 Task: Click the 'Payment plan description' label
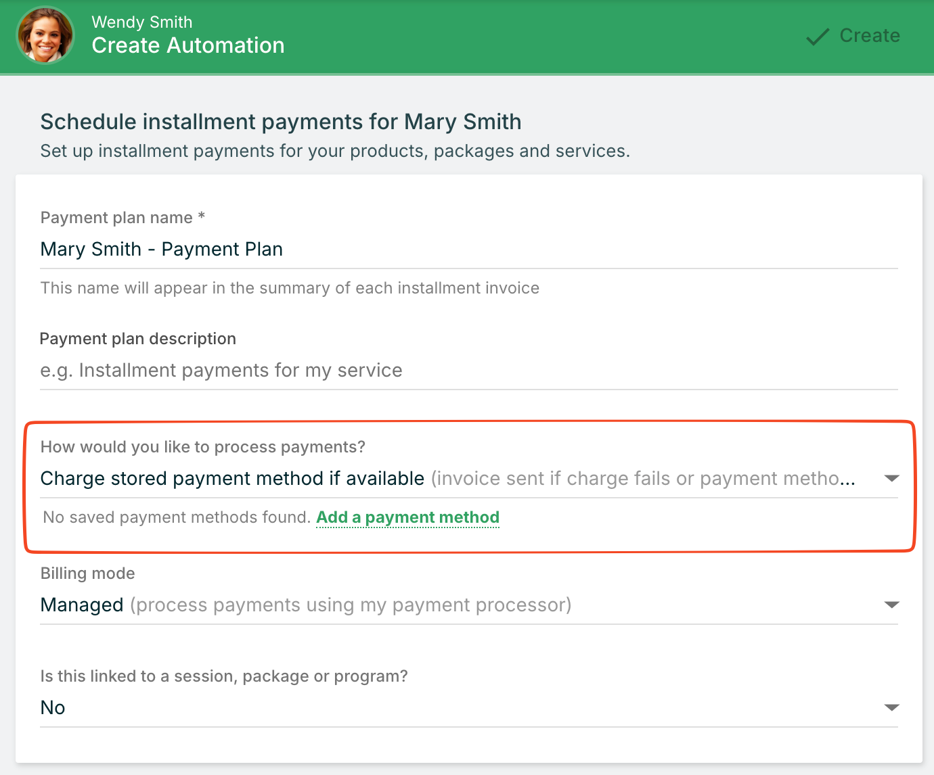[x=138, y=339]
